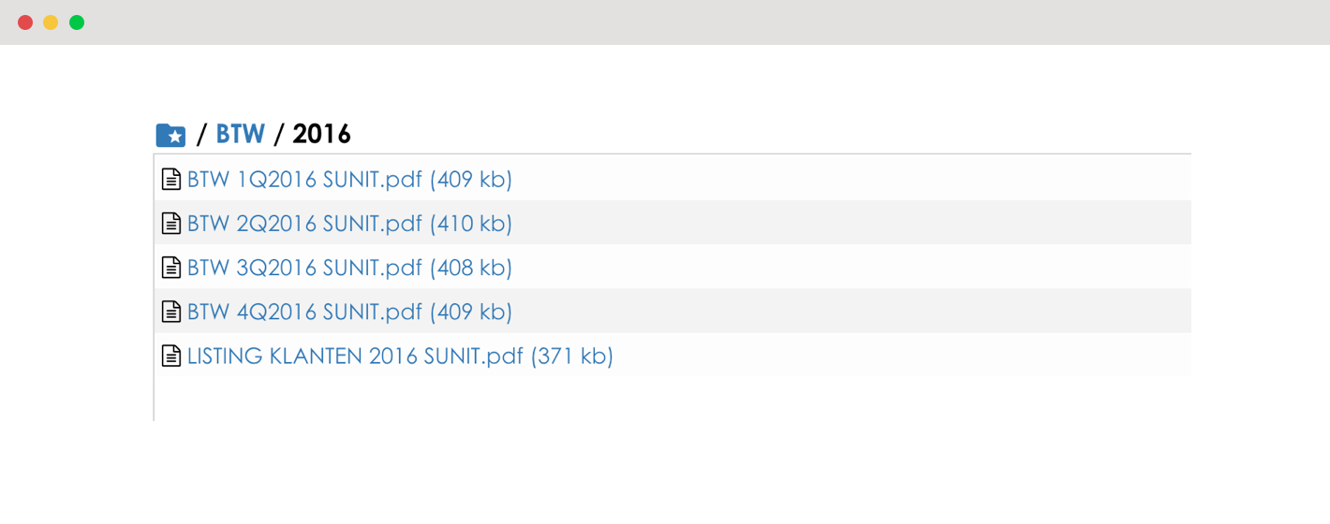This screenshot has width=1330, height=524.
Task: Select the 2016 breadcrumb label
Action: [x=321, y=135]
